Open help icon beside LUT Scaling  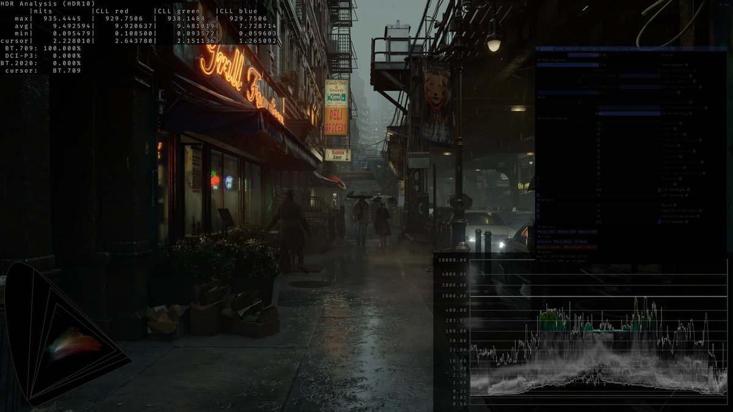click(x=687, y=195)
